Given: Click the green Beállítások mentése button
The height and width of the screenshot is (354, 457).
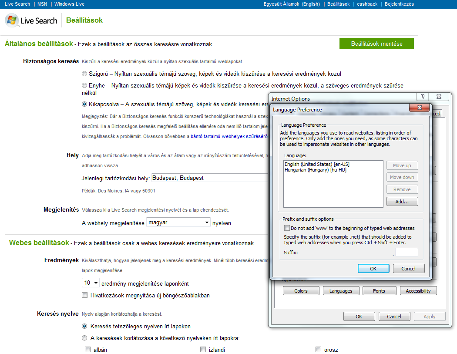Looking at the screenshot, I should point(376,44).
